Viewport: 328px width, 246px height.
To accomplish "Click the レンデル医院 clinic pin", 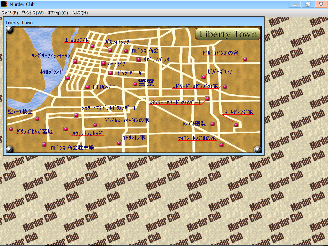I will [213, 124].
